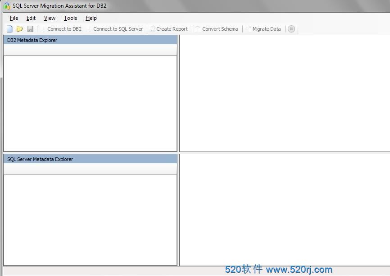Click the SSMA application icon in title bar
The image size is (390, 276).
7,6
